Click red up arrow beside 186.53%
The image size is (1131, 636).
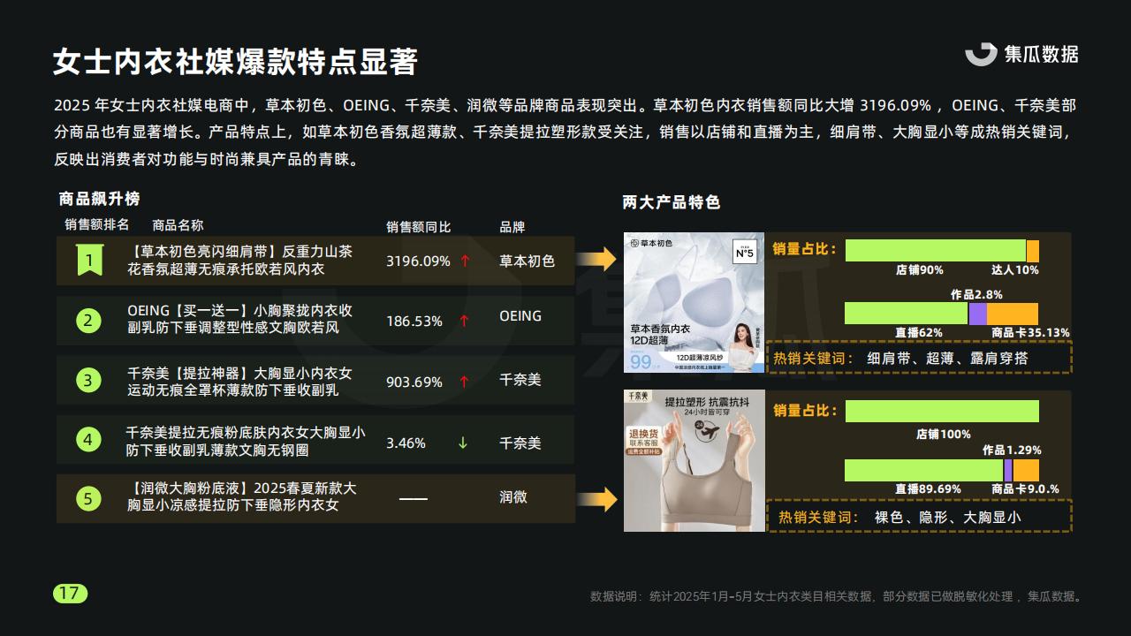pyautogui.click(x=465, y=322)
